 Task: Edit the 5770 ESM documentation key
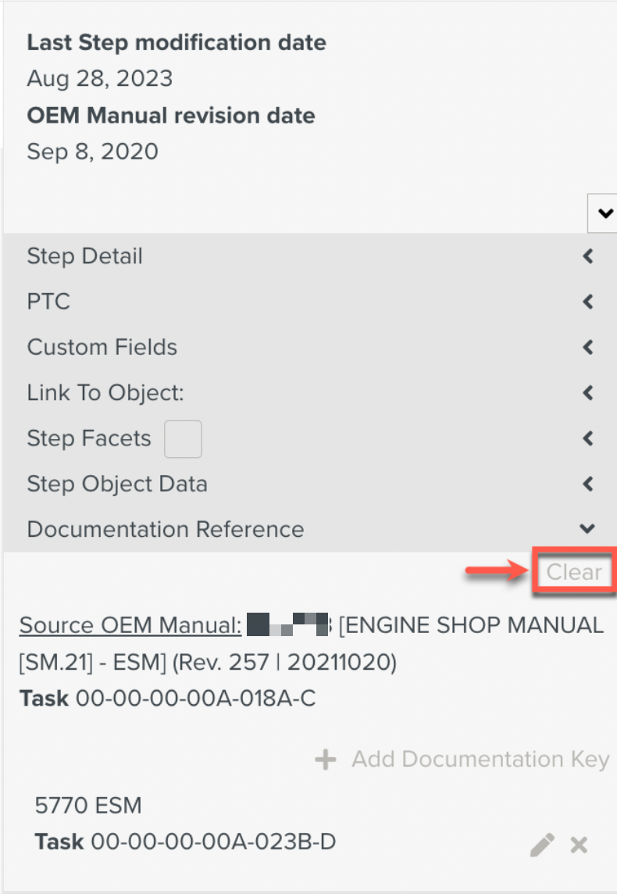(542, 844)
